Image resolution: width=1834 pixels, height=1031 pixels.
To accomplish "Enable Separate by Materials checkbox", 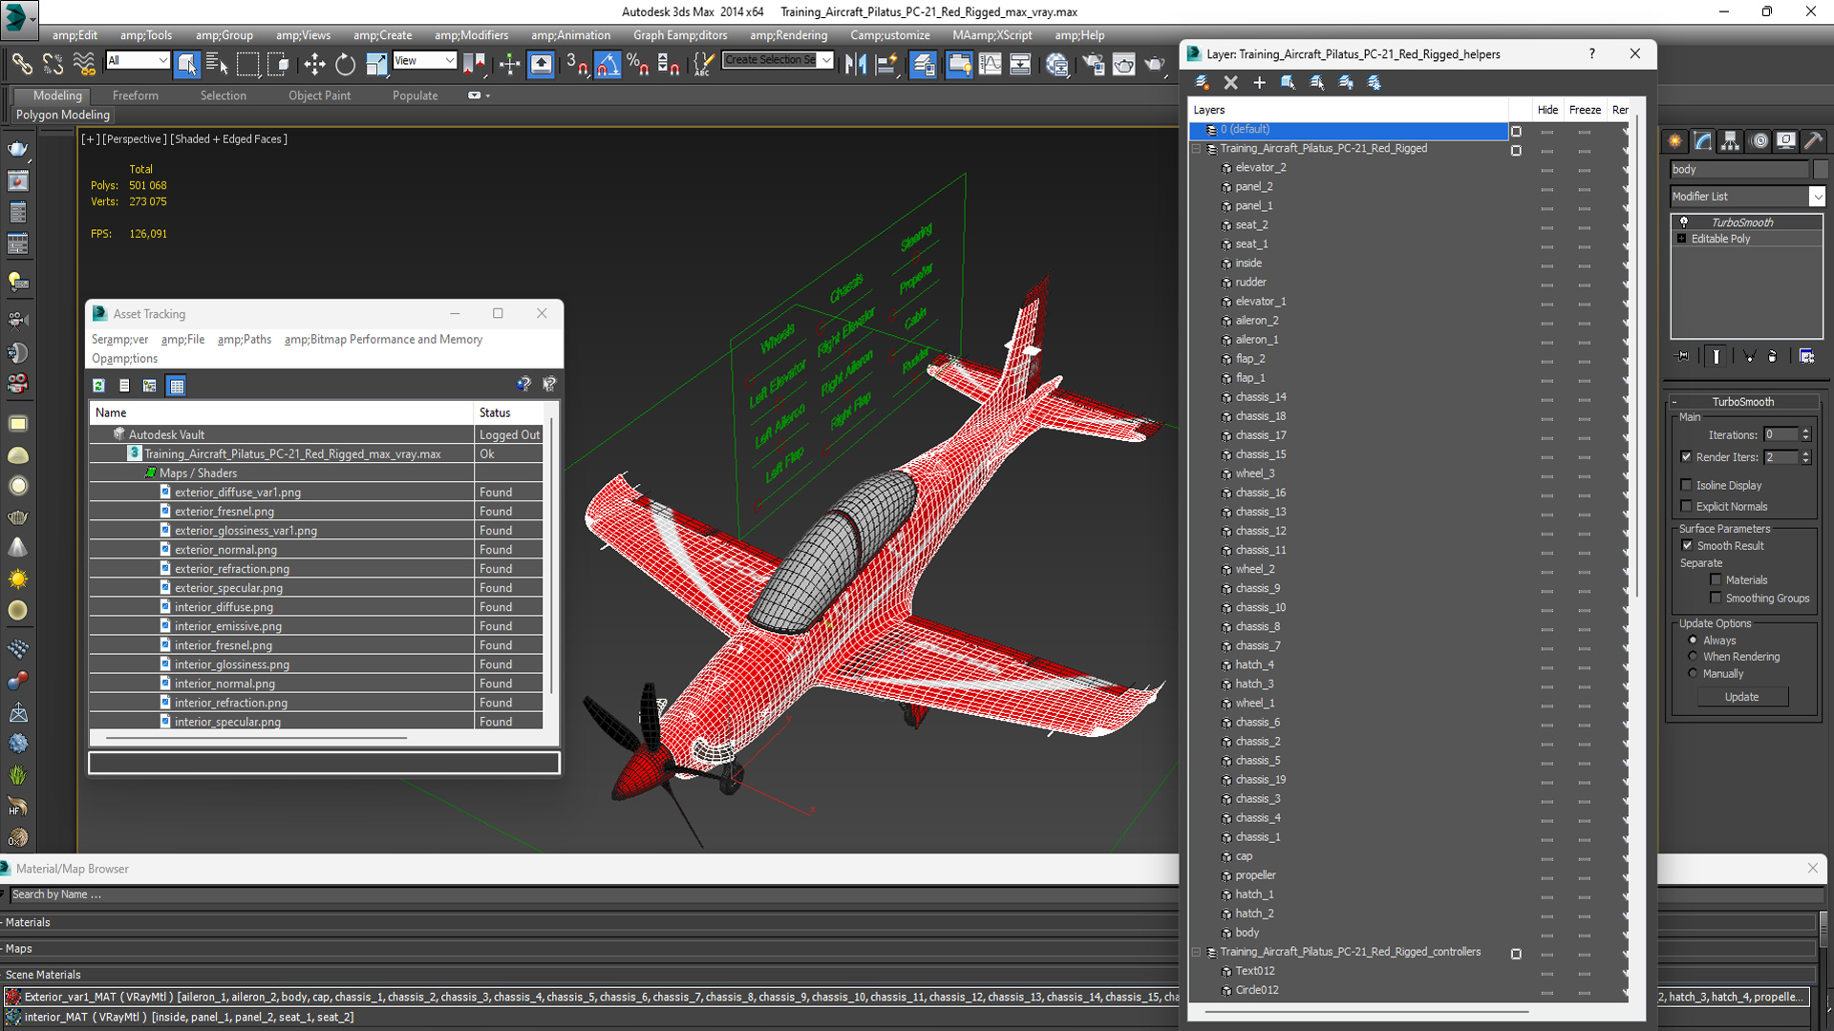I will [1716, 580].
